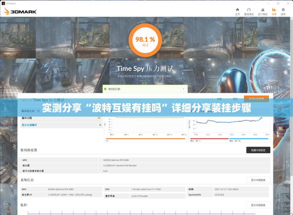Image resolution: width=293 pixels, height=215 pixels.
Task: Click the 显卡已连接至显示器 label
Action: click(x=33, y=171)
